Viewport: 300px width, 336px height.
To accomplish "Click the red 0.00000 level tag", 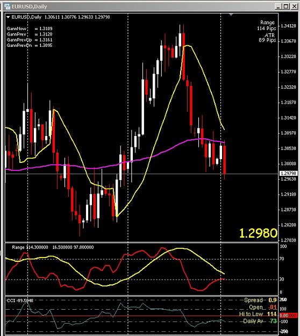I will 288,316.
